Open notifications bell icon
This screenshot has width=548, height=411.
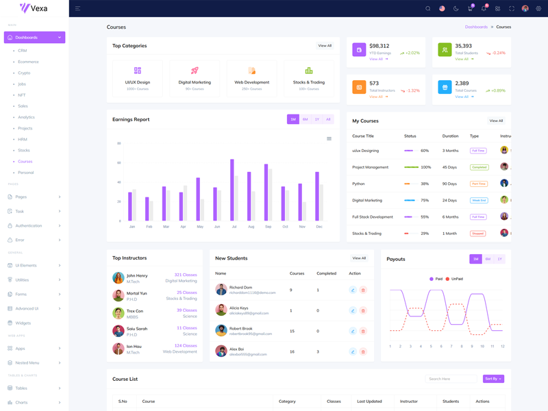(x=484, y=8)
